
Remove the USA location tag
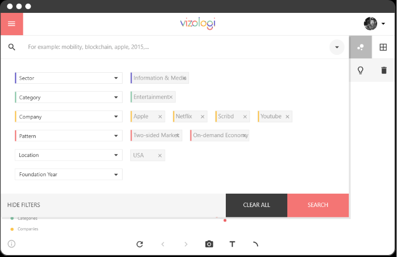click(160, 155)
